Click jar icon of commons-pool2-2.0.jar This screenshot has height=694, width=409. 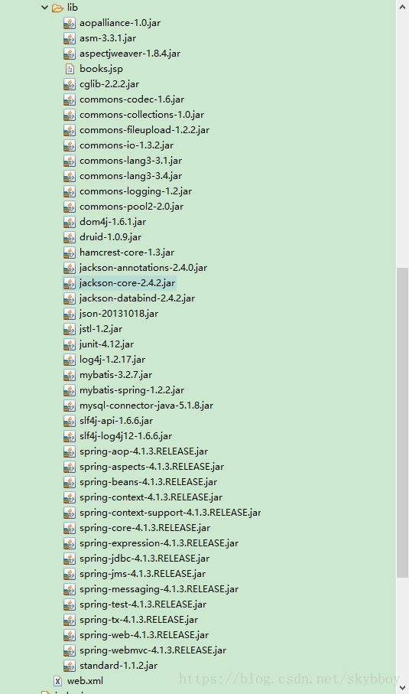point(70,207)
